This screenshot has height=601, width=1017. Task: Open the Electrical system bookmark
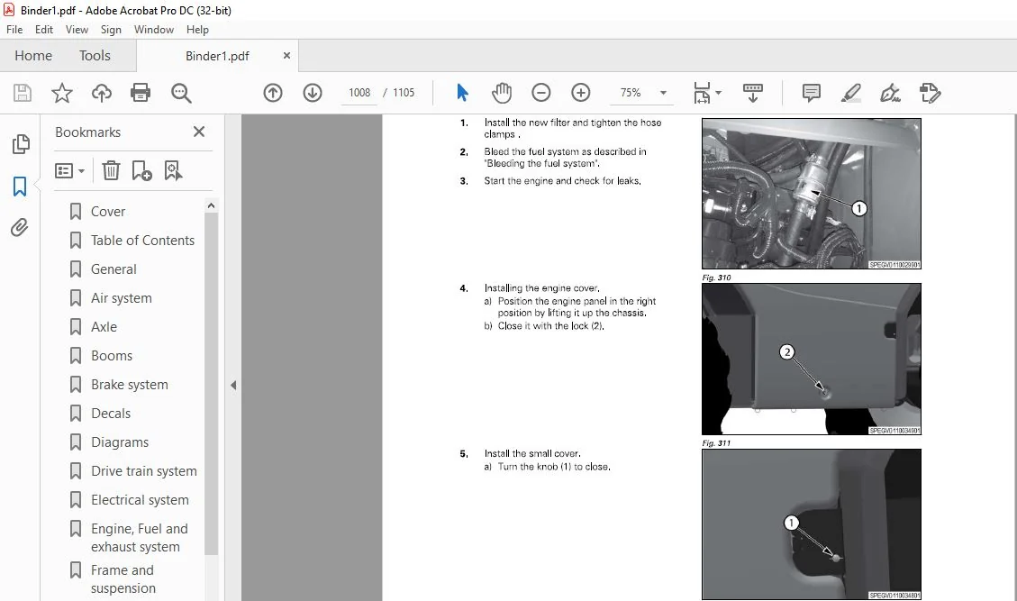140,500
